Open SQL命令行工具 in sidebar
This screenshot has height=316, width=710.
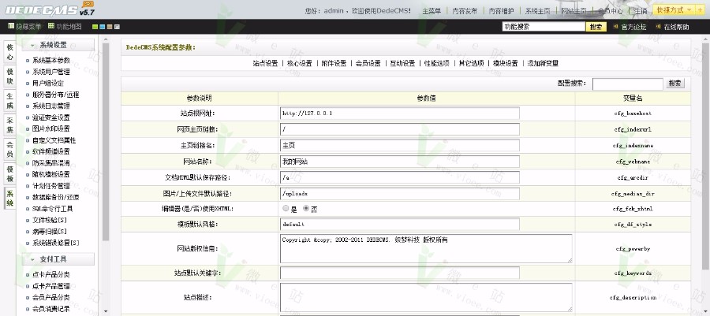(x=53, y=209)
